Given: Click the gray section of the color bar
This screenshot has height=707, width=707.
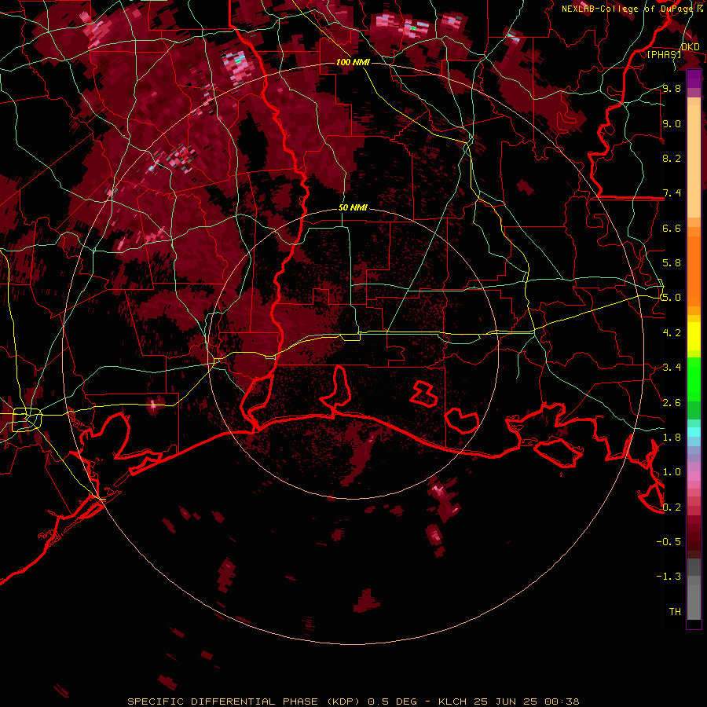Looking at the screenshot, I should (x=694, y=591).
